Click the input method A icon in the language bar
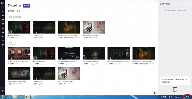Image resolution: width=192 pixels, height=99 pixels. coord(163,97)
